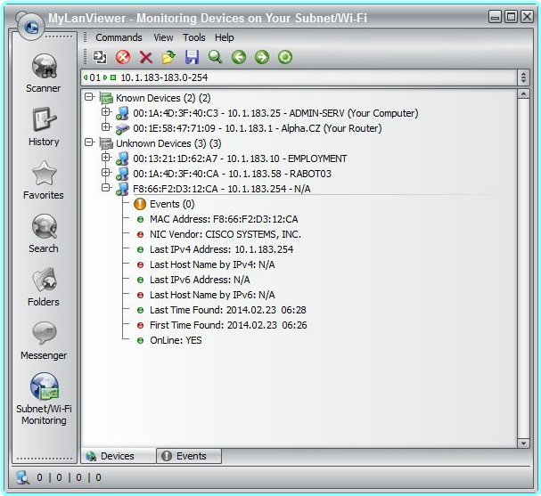Switch to the Devices tab
541x496 pixels.
point(119,456)
